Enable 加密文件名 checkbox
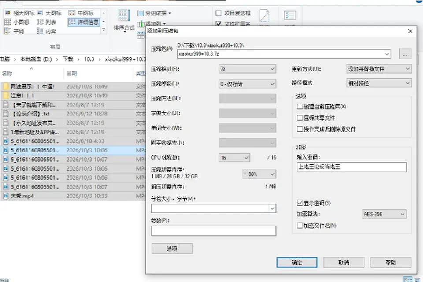 [x=300, y=225]
